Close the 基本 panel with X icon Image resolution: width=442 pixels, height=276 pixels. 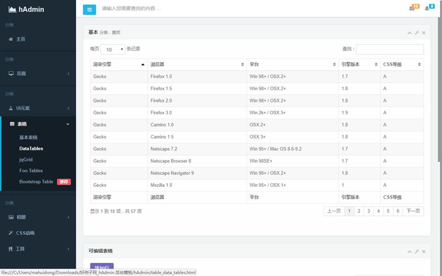424,33
